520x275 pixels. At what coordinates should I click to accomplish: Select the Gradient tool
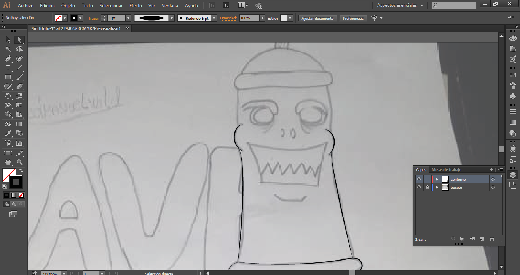click(x=19, y=124)
